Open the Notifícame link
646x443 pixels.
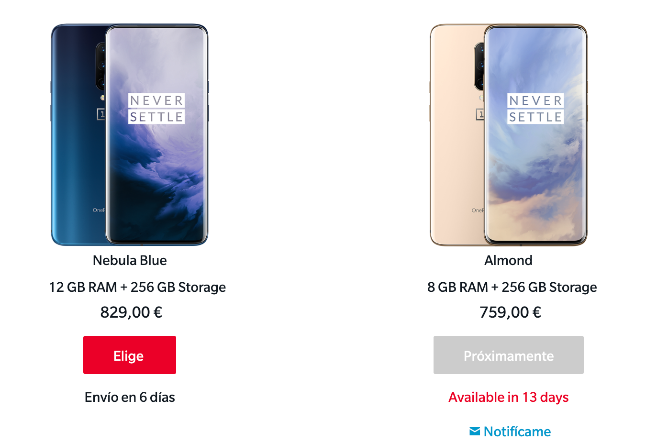pos(517,432)
